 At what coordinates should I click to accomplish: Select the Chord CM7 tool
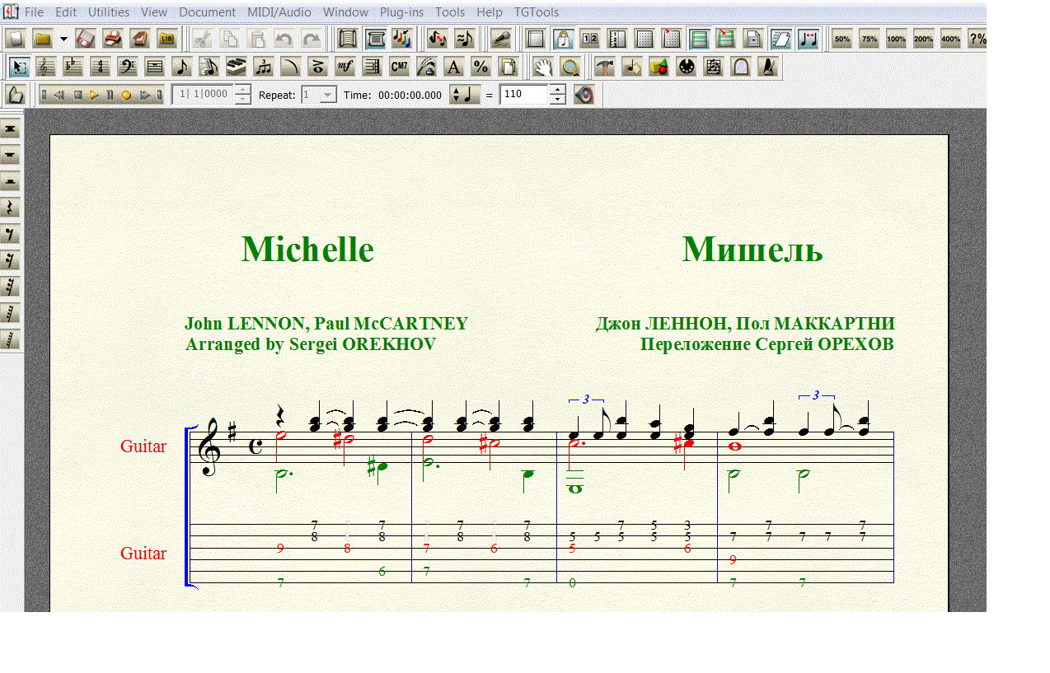tap(398, 67)
